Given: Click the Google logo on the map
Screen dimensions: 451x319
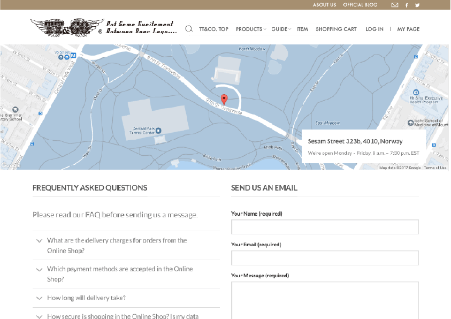Looking at the screenshot, I should click(x=11, y=165).
